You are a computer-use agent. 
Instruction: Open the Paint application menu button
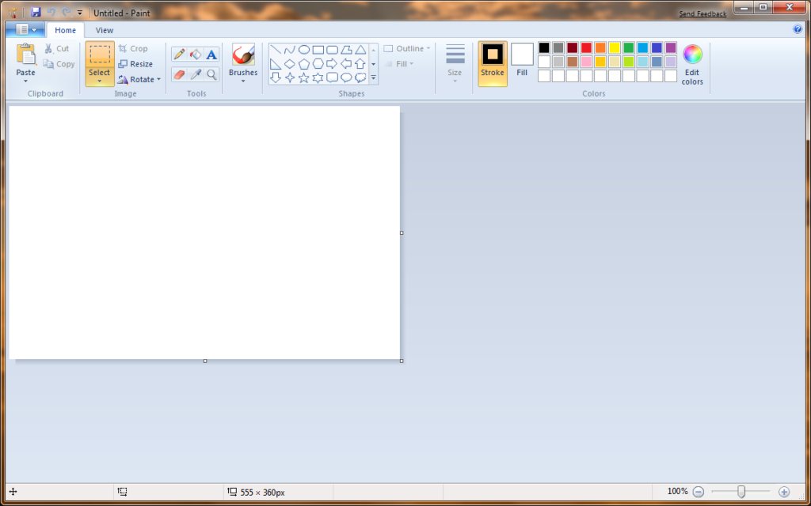click(x=25, y=29)
